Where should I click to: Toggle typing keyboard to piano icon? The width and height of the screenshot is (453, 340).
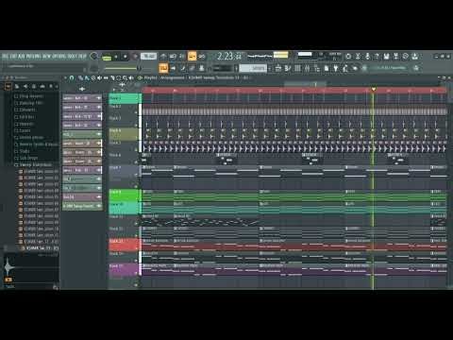tap(163, 68)
